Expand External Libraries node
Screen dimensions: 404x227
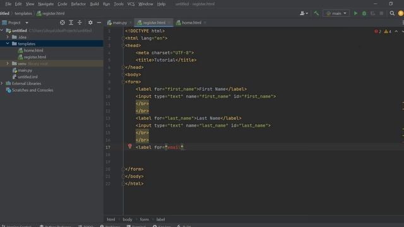pyautogui.click(x=2, y=83)
